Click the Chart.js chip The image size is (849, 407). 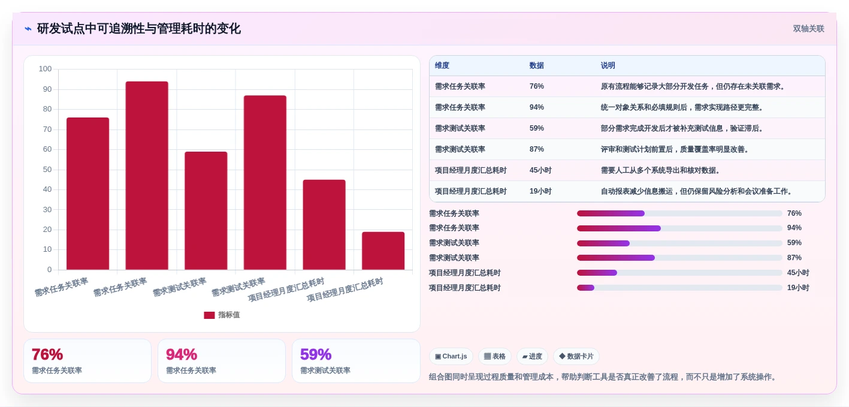coord(451,357)
